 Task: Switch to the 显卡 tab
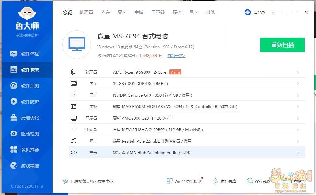click(x=122, y=12)
